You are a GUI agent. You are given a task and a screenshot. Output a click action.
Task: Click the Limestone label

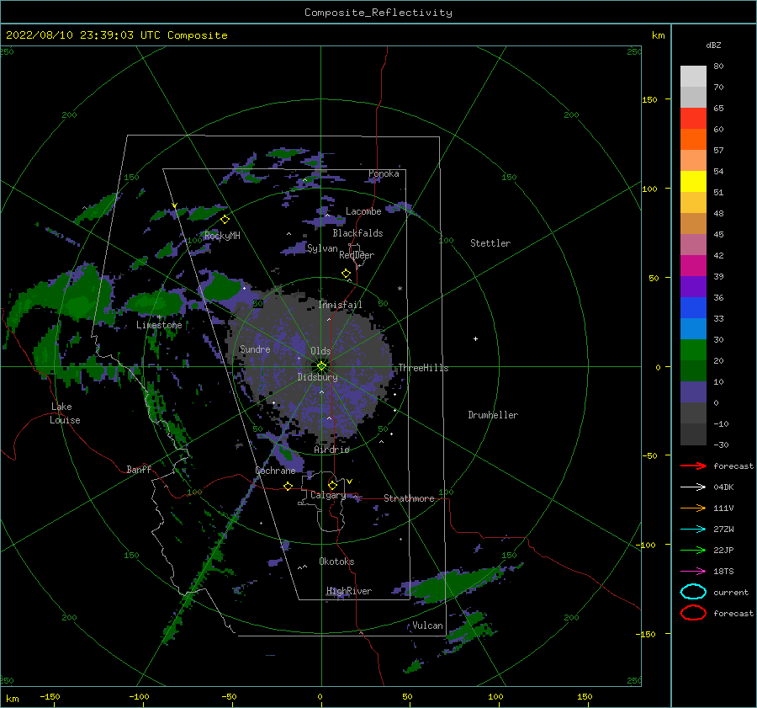coord(159,325)
